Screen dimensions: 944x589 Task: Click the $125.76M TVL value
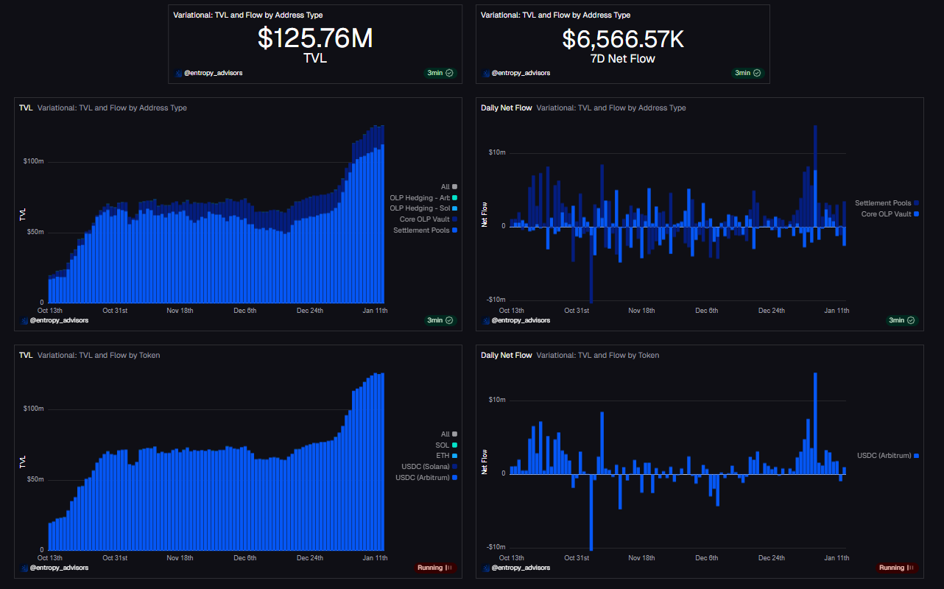tap(315, 38)
